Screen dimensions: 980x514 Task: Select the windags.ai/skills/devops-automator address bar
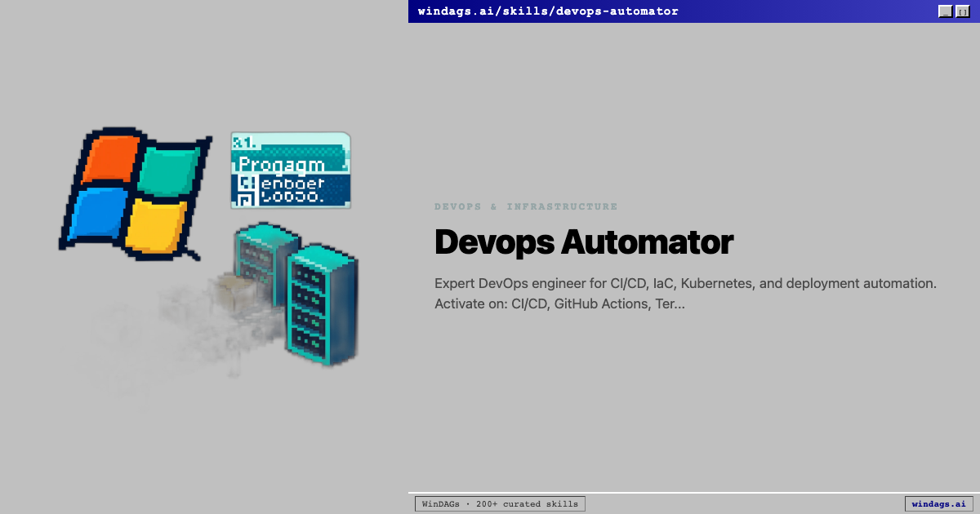point(547,11)
